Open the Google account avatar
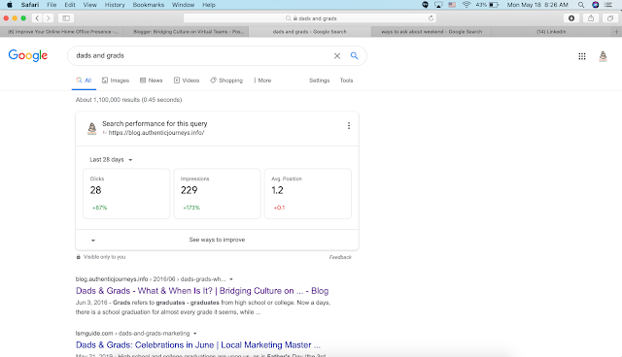 tap(603, 56)
